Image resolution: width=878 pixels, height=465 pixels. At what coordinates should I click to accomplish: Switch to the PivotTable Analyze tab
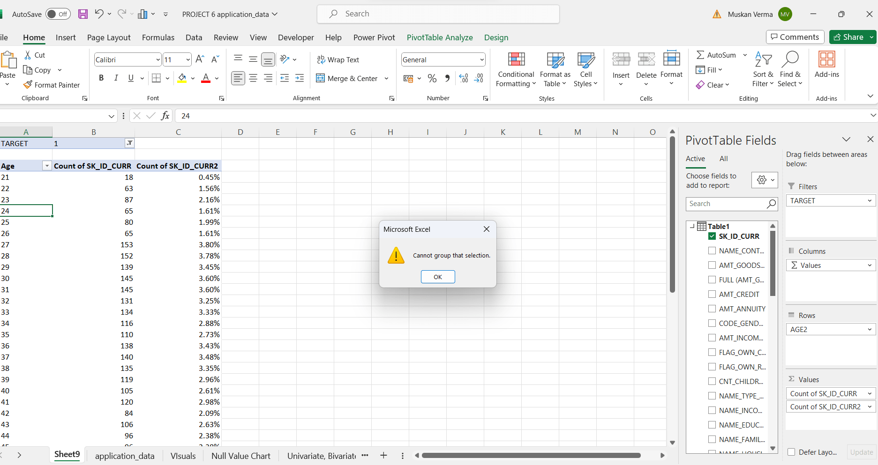(439, 37)
